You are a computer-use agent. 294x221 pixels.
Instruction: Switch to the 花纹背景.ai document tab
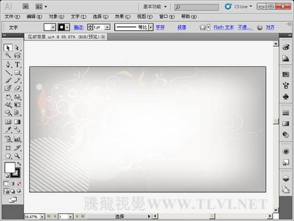(64, 37)
